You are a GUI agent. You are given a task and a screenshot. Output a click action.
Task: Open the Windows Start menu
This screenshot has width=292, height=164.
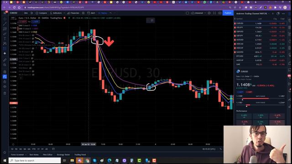coord(5,160)
